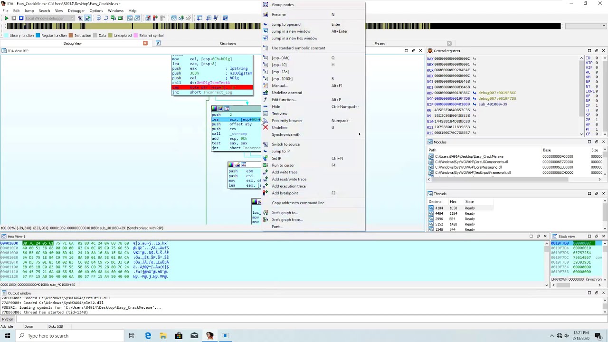Click the Run until return toolbar icon
The height and width of the screenshot is (342, 608).
113,18
